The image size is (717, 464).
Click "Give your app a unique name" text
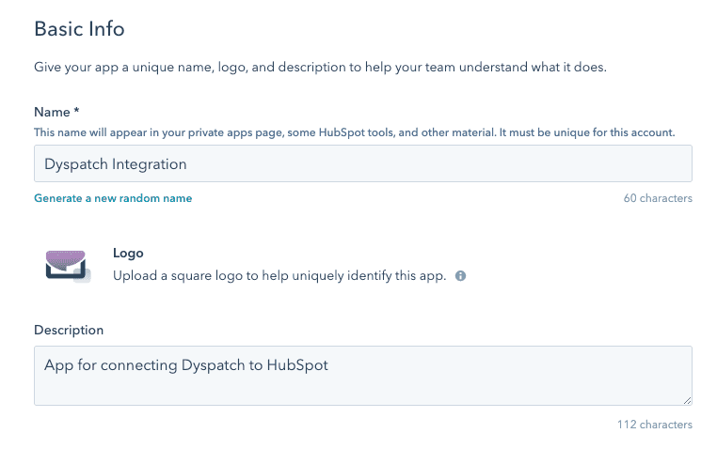tap(320, 67)
